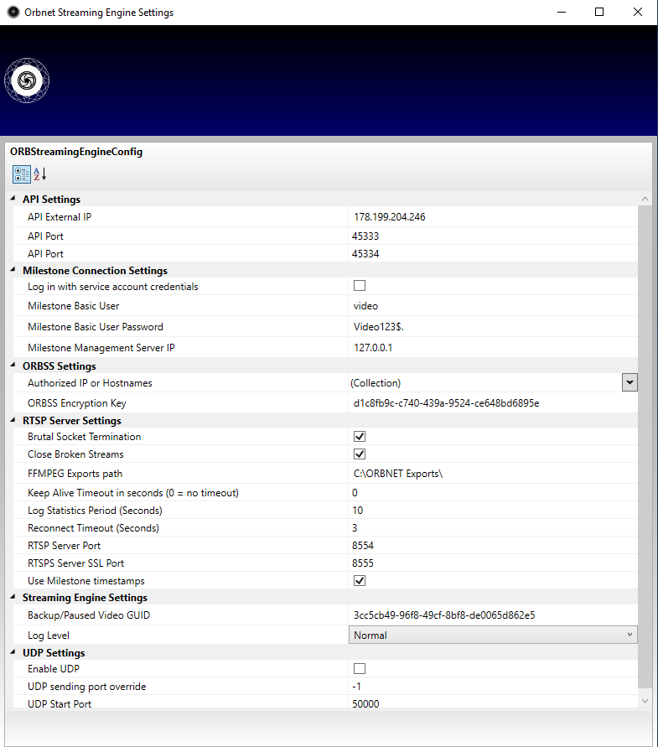Image resolution: width=658 pixels, height=747 pixels.
Task: Edit API Port value 45334
Action: tap(493, 253)
